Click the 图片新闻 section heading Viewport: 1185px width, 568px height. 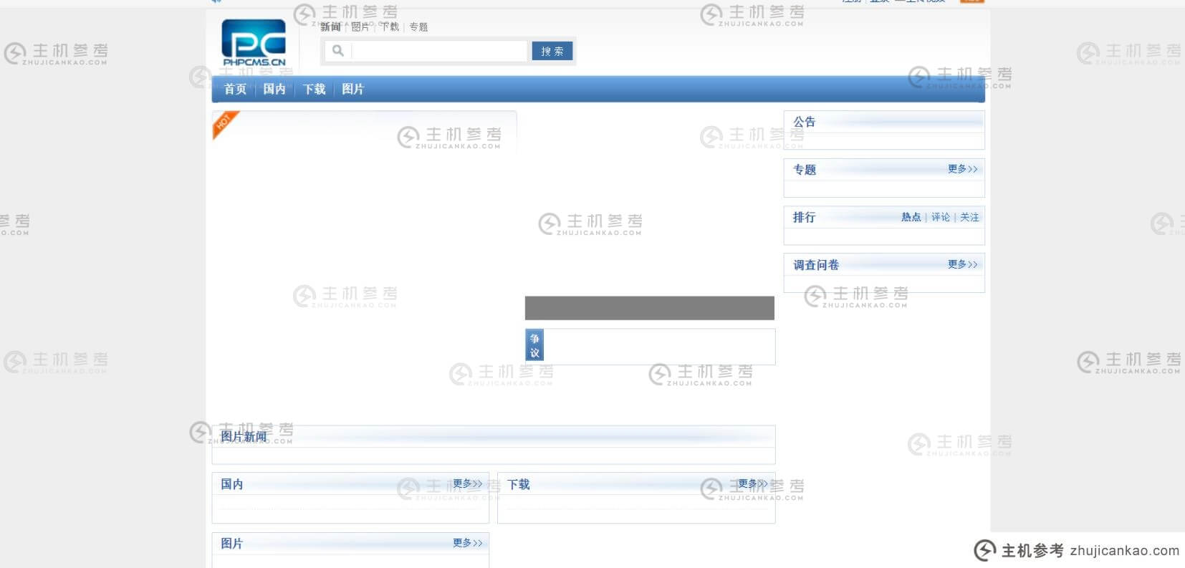244,436
